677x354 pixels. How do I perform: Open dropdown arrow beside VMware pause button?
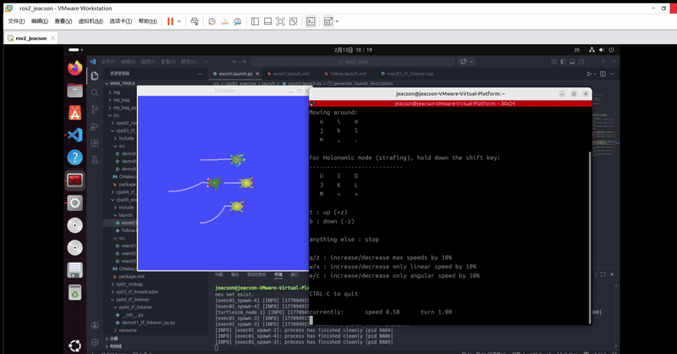coord(180,20)
